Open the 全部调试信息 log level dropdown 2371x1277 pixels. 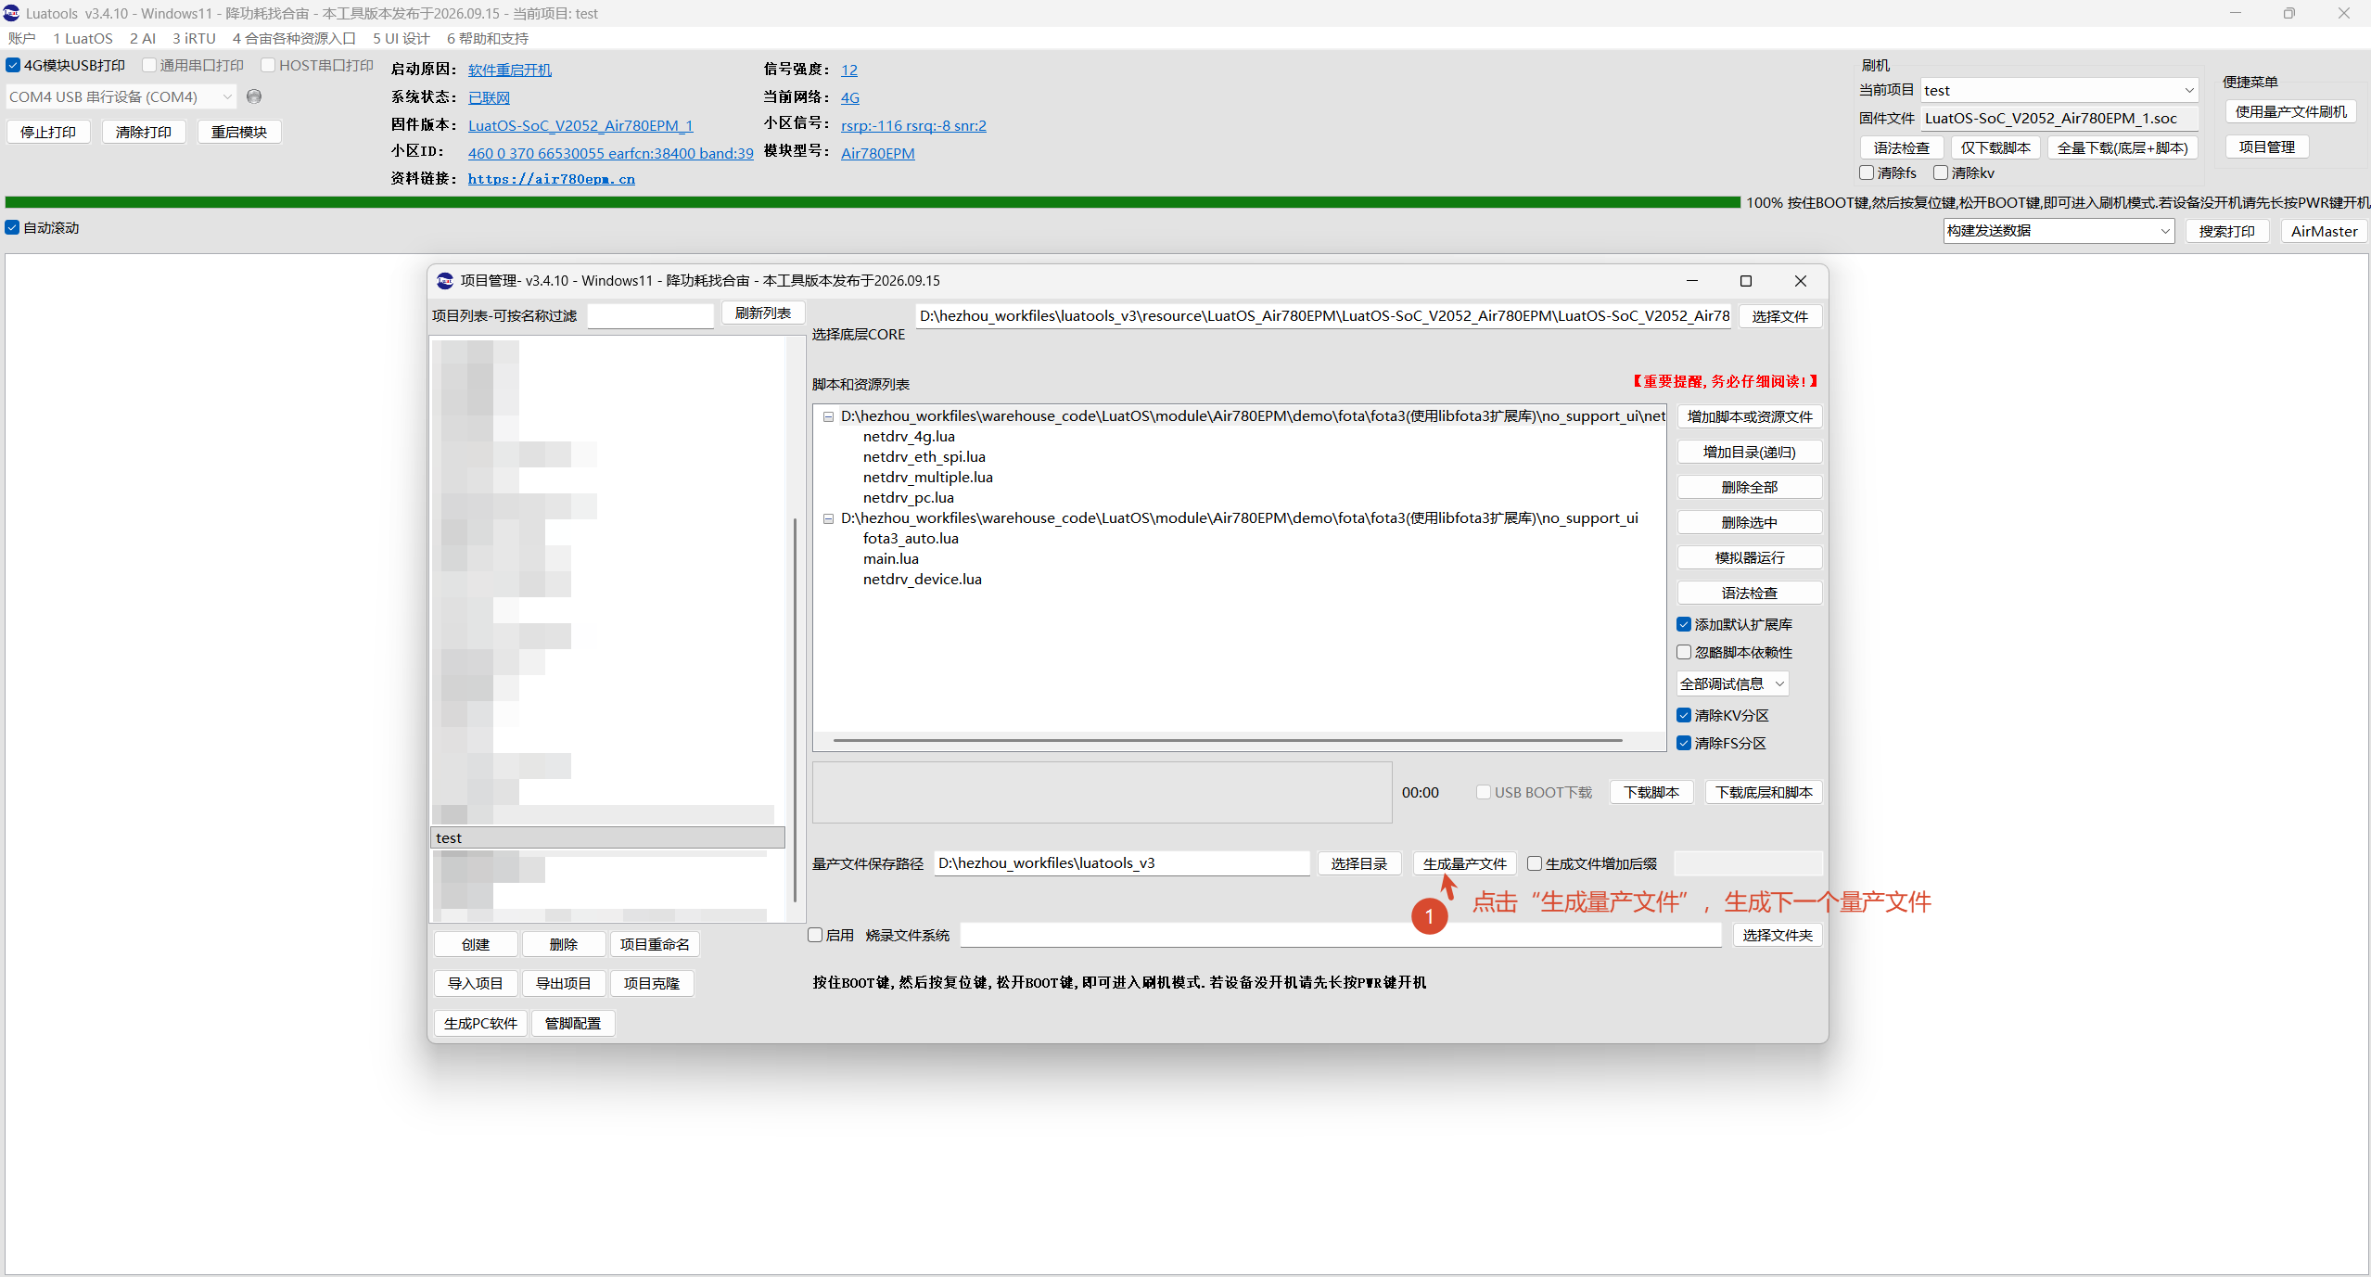point(1732,683)
